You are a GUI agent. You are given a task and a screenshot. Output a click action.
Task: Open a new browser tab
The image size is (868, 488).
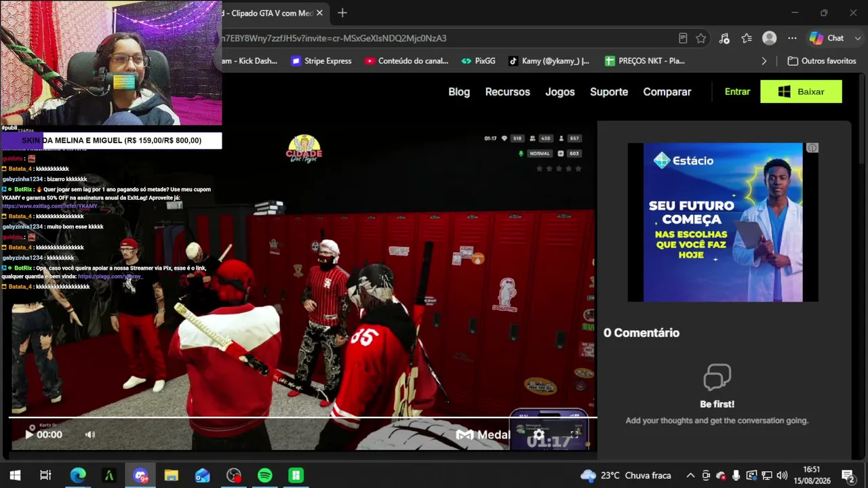[x=342, y=13]
